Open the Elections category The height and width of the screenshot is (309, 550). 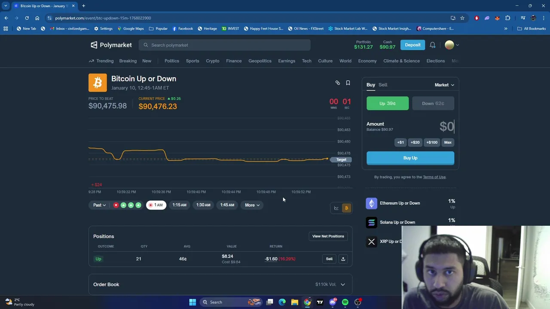[436, 61]
